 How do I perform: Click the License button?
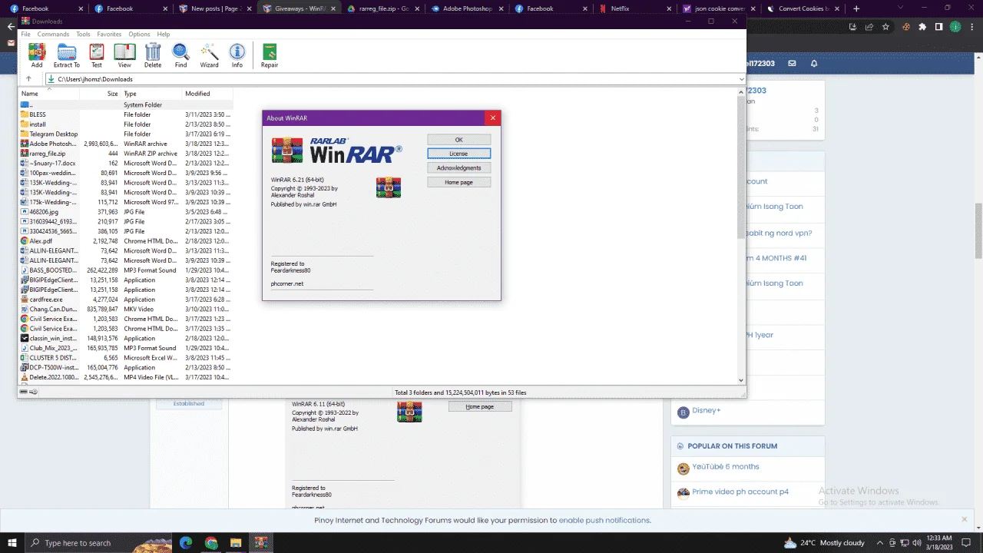coord(458,154)
